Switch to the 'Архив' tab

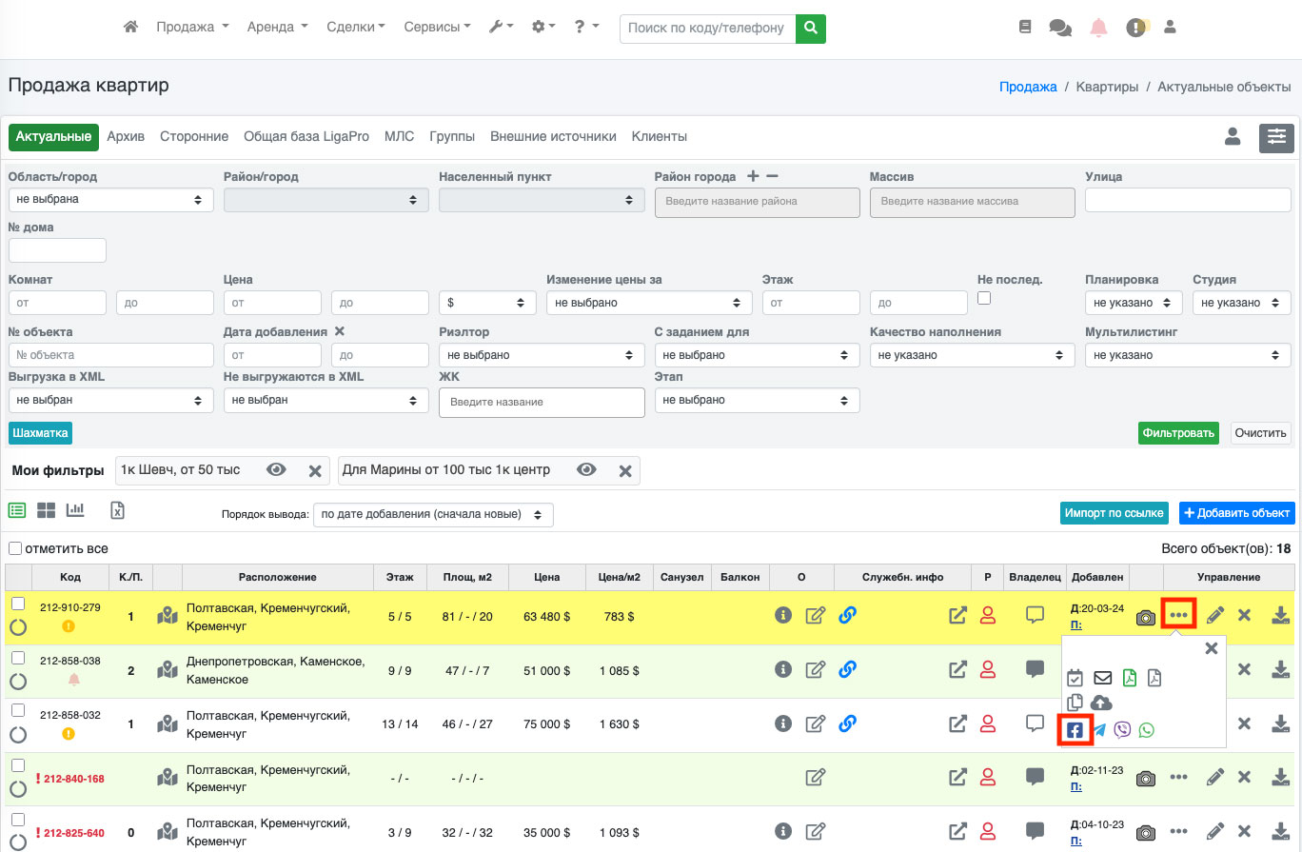126,137
